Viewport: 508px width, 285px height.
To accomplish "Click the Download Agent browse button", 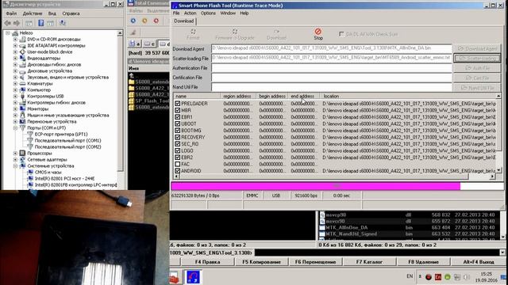I will [x=477, y=49].
